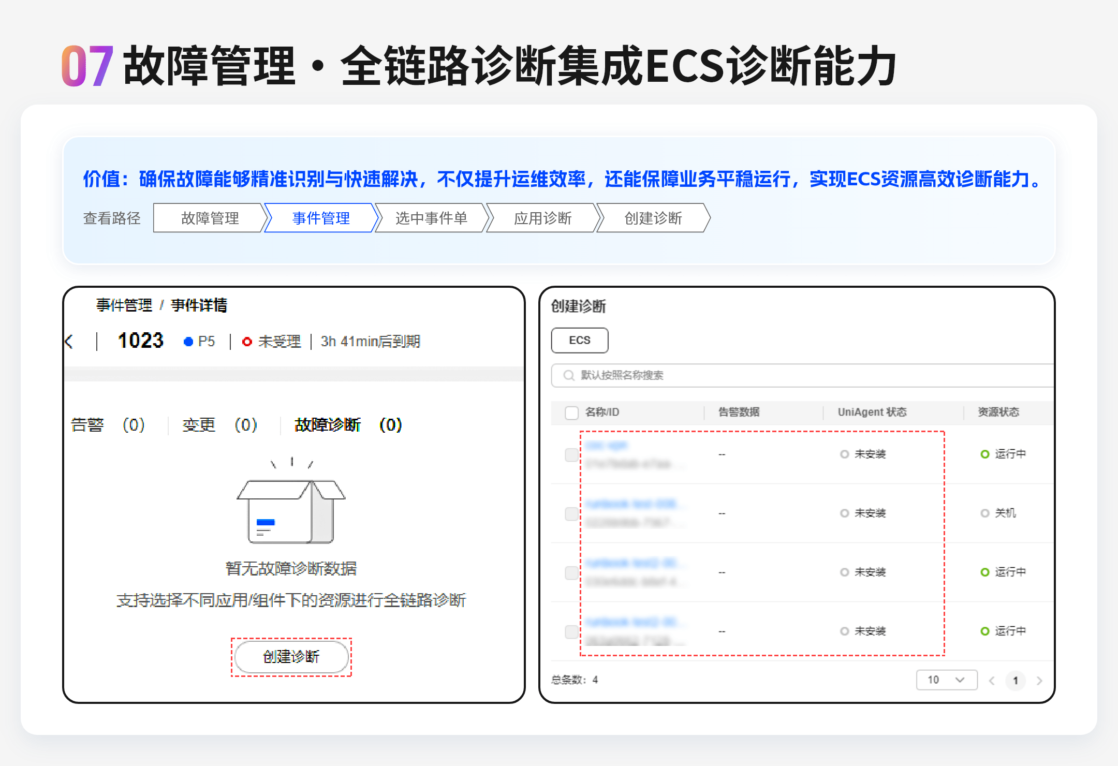The height and width of the screenshot is (766, 1118).
Task: Click the 事件管理 breadcrumb link
Action: tap(124, 305)
